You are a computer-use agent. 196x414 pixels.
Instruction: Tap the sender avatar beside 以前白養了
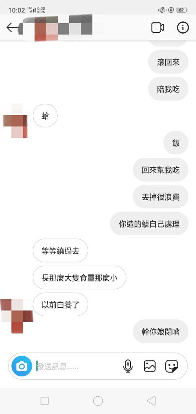pos(17,316)
